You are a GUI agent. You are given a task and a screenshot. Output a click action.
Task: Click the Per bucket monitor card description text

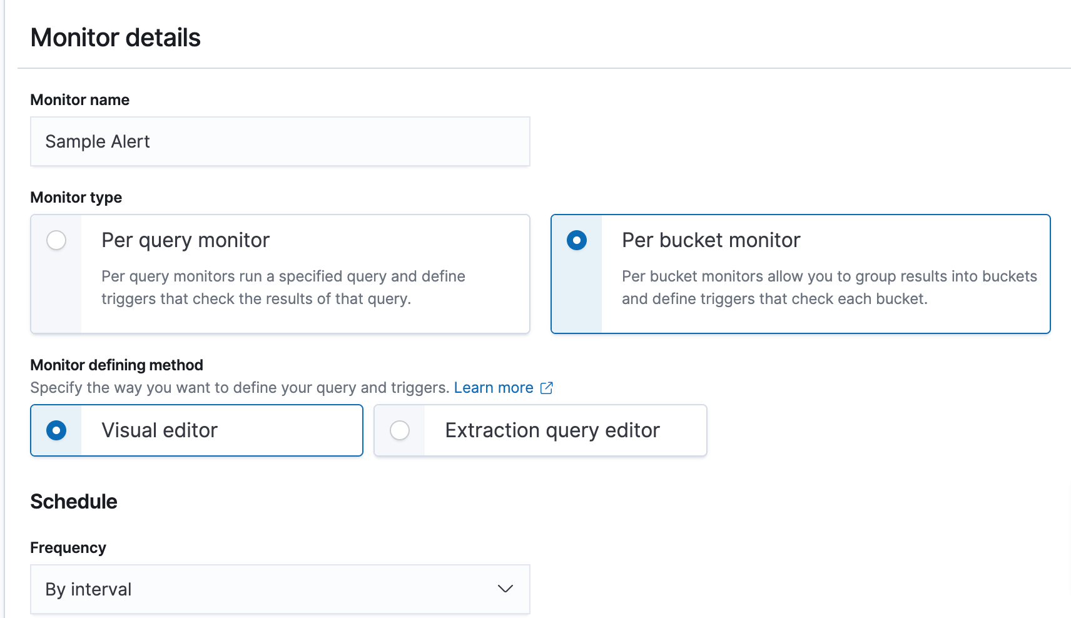click(830, 288)
